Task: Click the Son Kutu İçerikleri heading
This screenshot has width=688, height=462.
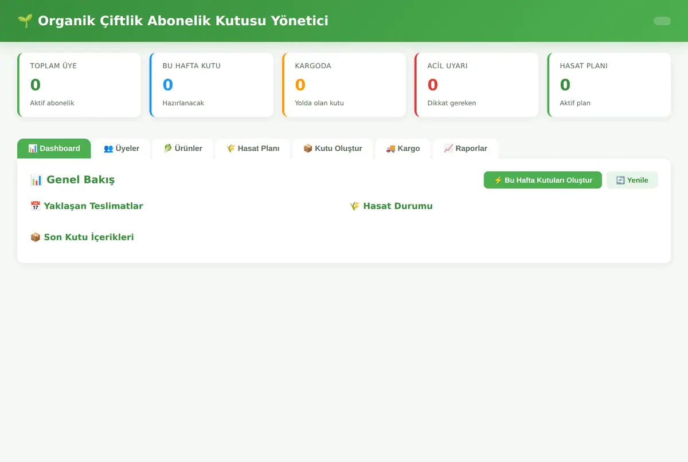Action: click(x=82, y=237)
